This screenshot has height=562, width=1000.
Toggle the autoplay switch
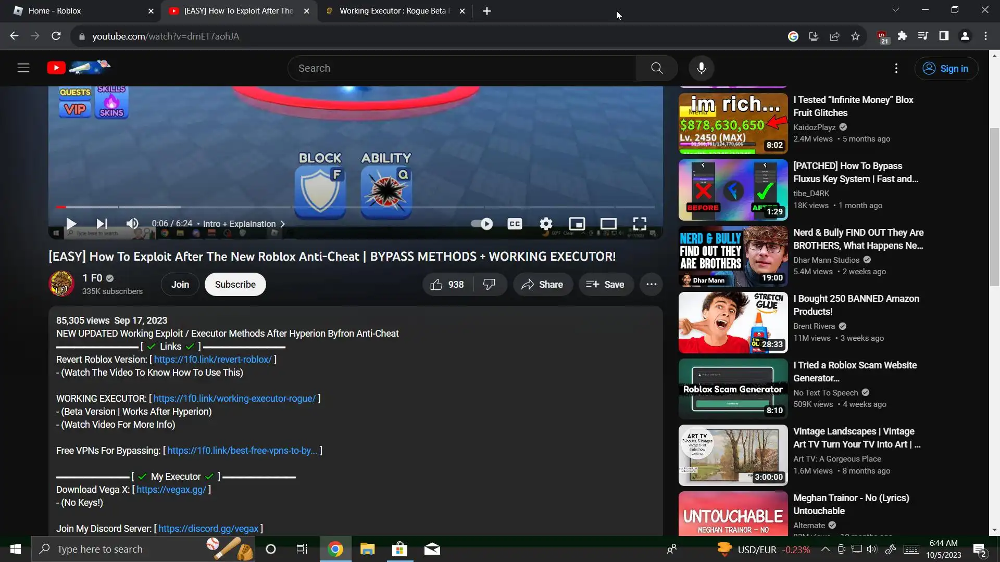pos(482,224)
